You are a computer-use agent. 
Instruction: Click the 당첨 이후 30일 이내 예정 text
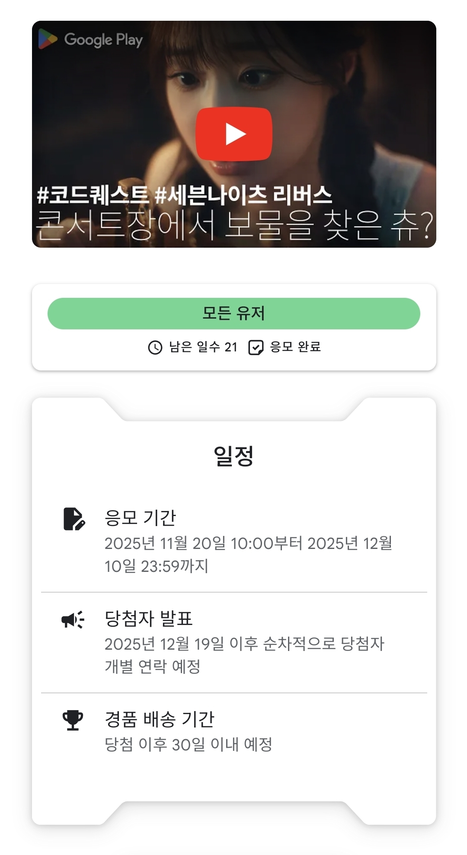click(x=188, y=744)
